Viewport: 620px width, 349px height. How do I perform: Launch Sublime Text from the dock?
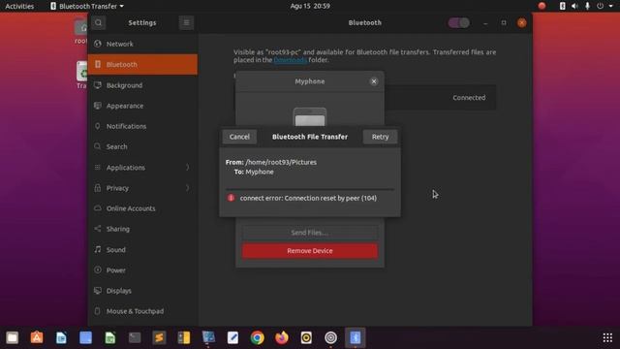click(x=159, y=337)
